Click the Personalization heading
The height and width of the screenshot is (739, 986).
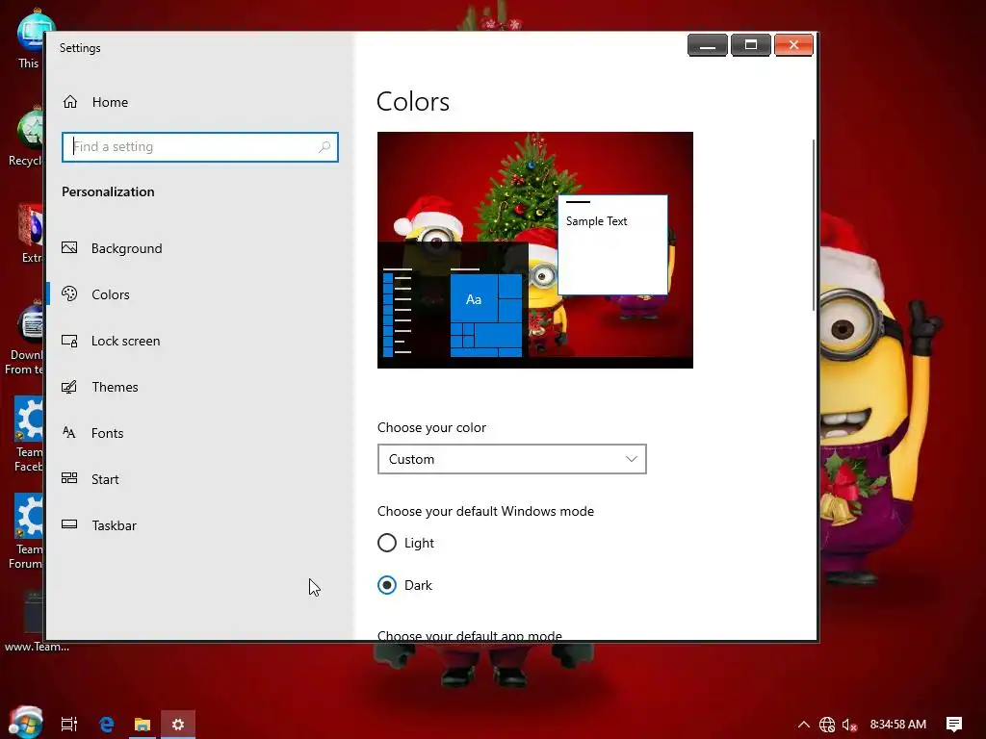(108, 191)
